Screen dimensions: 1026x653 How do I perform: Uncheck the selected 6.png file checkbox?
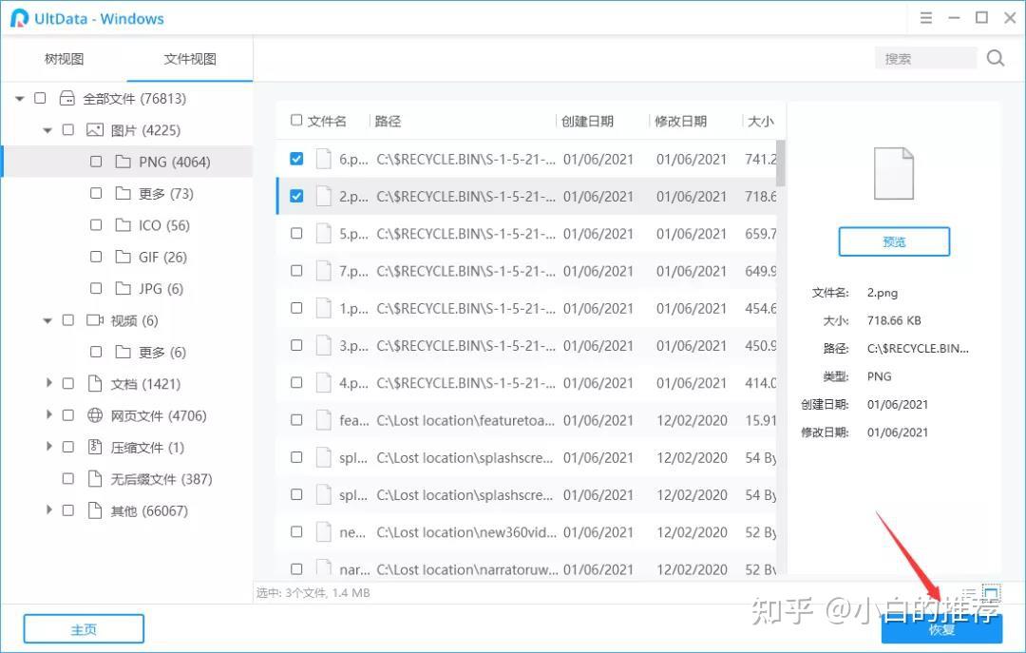(297, 159)
